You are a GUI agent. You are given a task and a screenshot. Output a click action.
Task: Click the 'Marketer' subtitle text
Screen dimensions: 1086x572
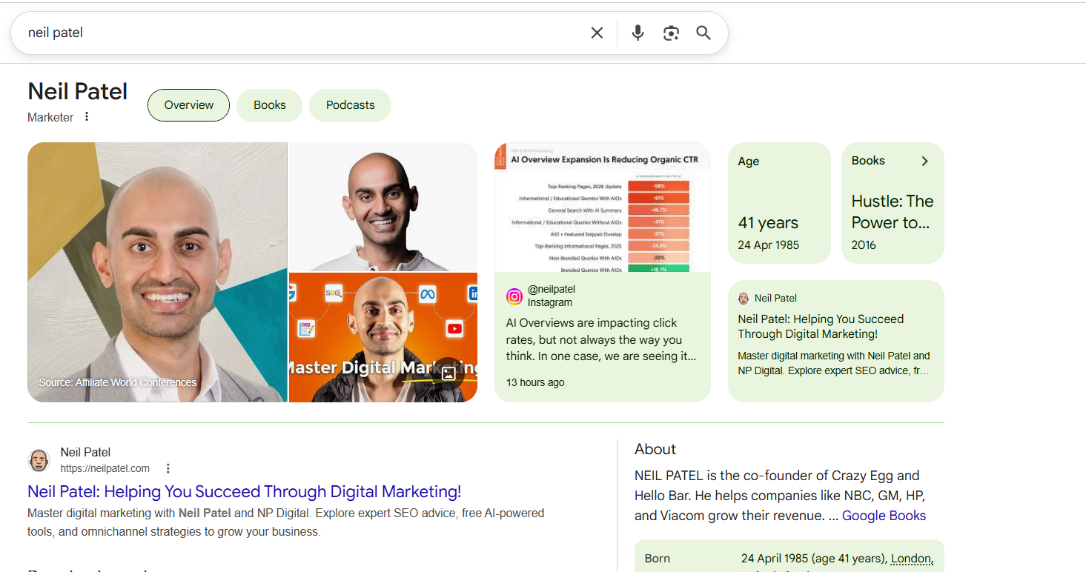[50, 117]
